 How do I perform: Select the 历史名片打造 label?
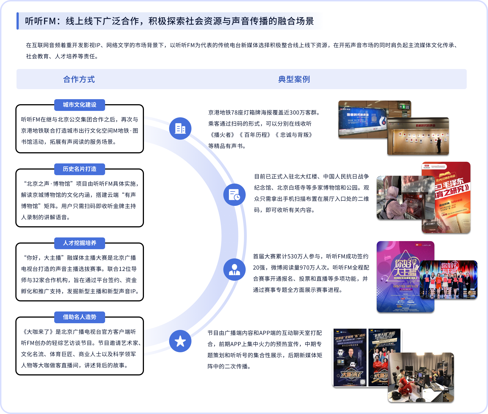click(80, 169)
